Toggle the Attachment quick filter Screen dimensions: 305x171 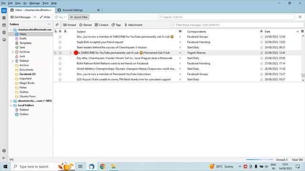133,25
